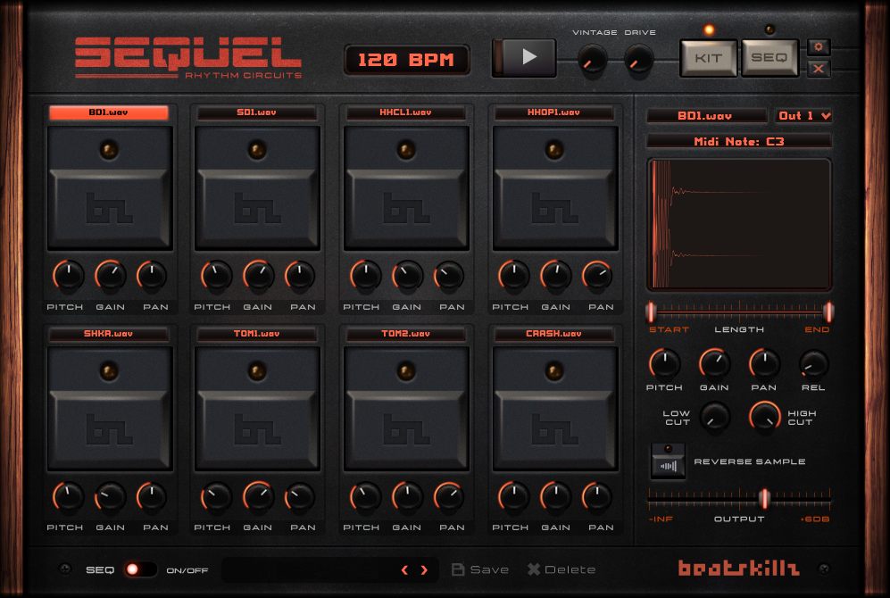Click the SD1.wav pad PAN knob

click(x=300, y=276)
